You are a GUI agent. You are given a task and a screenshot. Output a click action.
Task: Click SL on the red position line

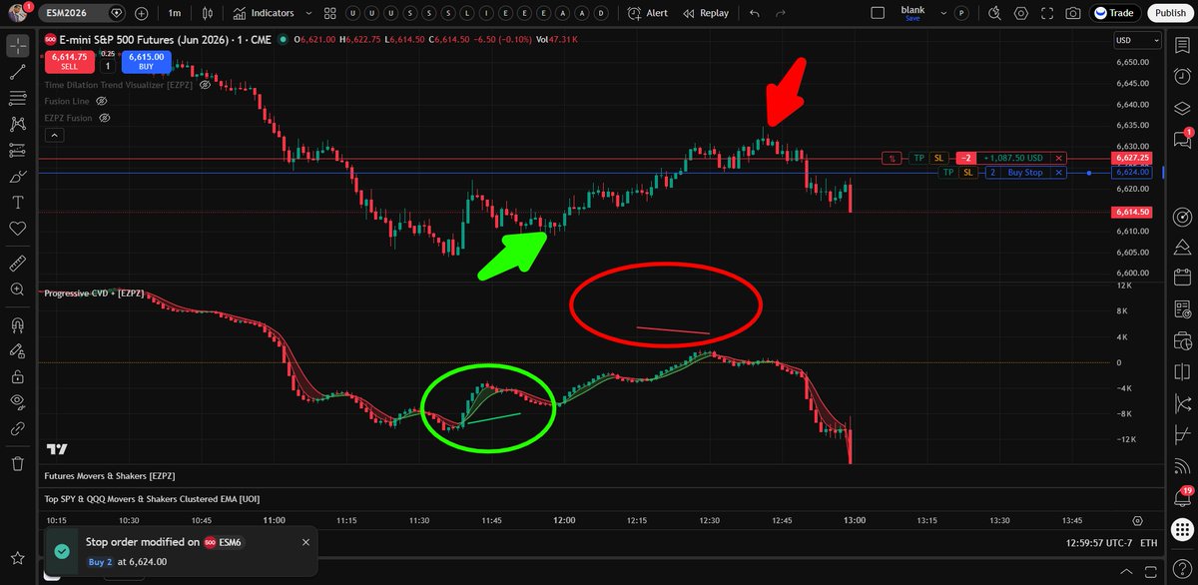click(x=938, y=158)
